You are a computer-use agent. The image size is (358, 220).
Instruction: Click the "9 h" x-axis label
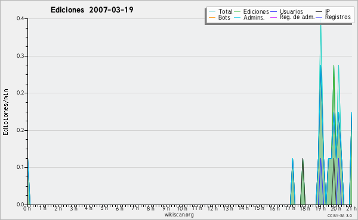pos(166,208)
